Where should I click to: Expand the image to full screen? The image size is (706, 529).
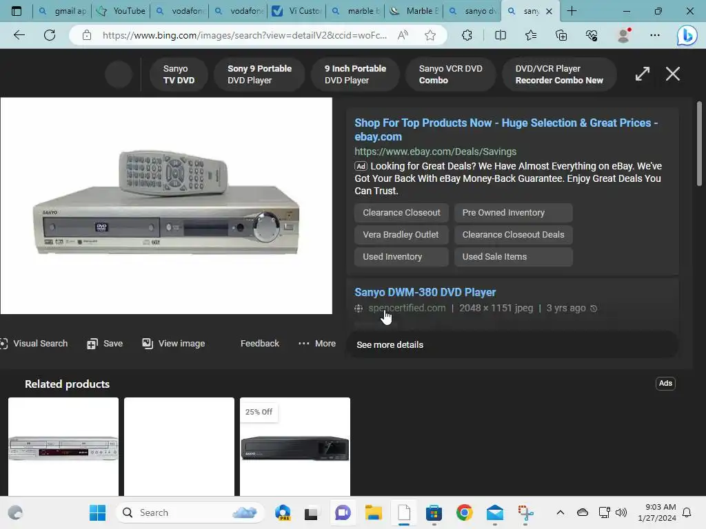click(x=642, y=74)
